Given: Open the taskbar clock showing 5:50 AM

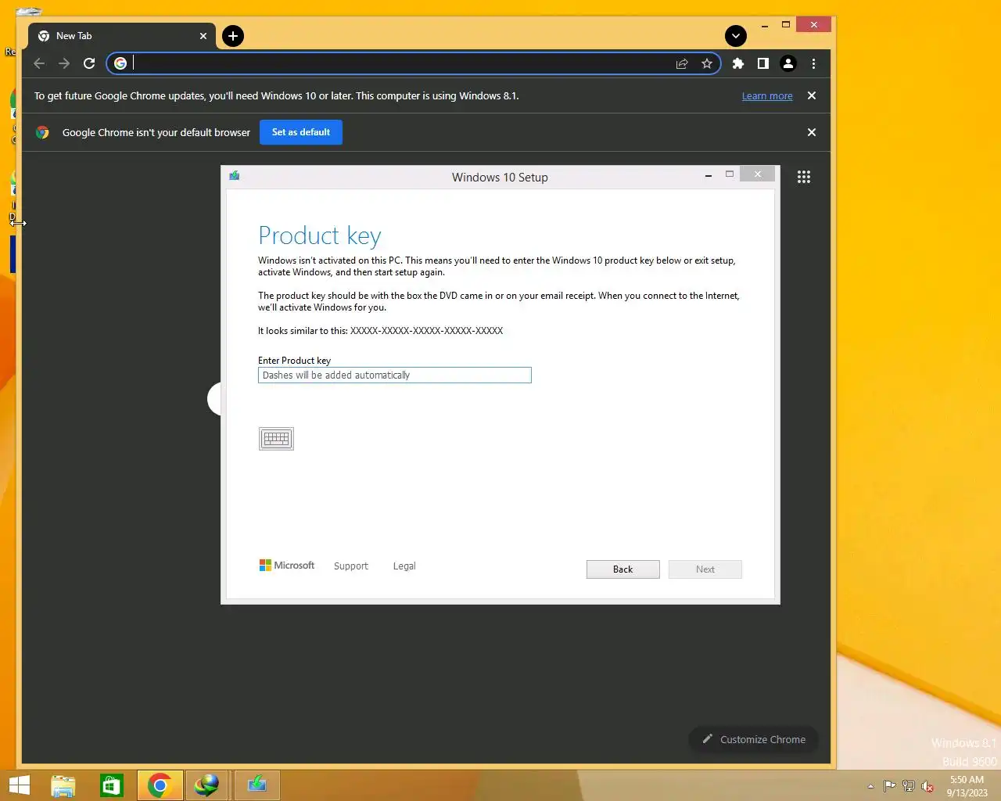Looking at the screenshot, I should (967, 786).
